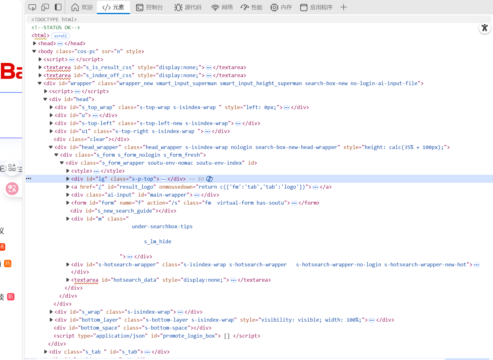This screenshot has width=493, height=360.
Task: Collapse the div s_form_wrapper node
Action: [62, 163]
